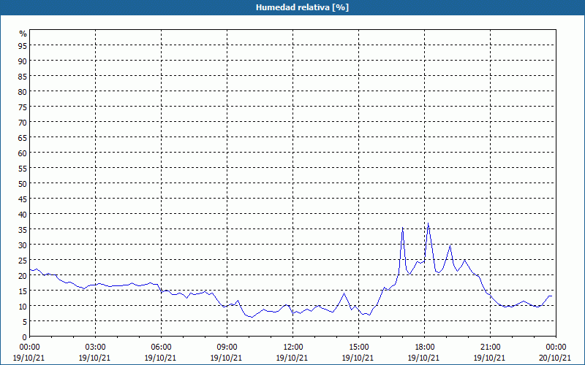585x365 pixels.
Task: Click the 85 y-axis label
Action: coord(23,77)
